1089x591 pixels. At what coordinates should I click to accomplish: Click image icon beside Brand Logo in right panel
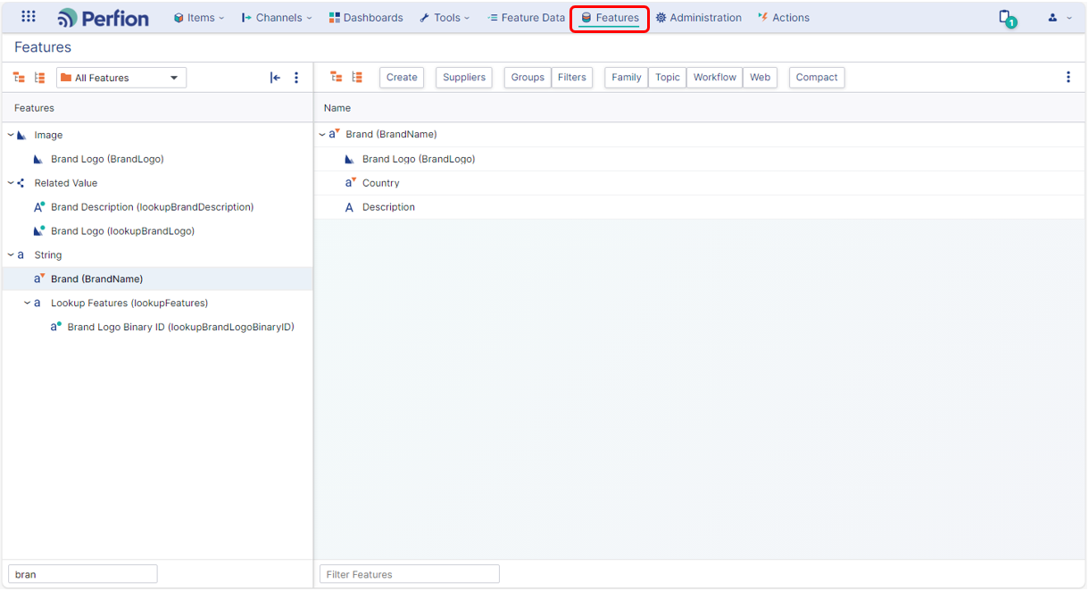[x=350, y=159]
